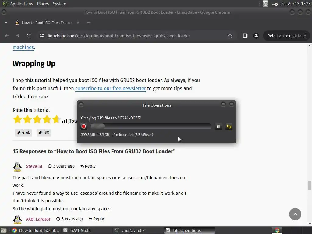Go back in Chrome history
The image size is (312, 234).
click(x=7, y=36)
